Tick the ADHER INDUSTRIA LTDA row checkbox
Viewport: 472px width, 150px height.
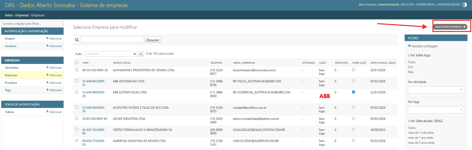point(77,118)
